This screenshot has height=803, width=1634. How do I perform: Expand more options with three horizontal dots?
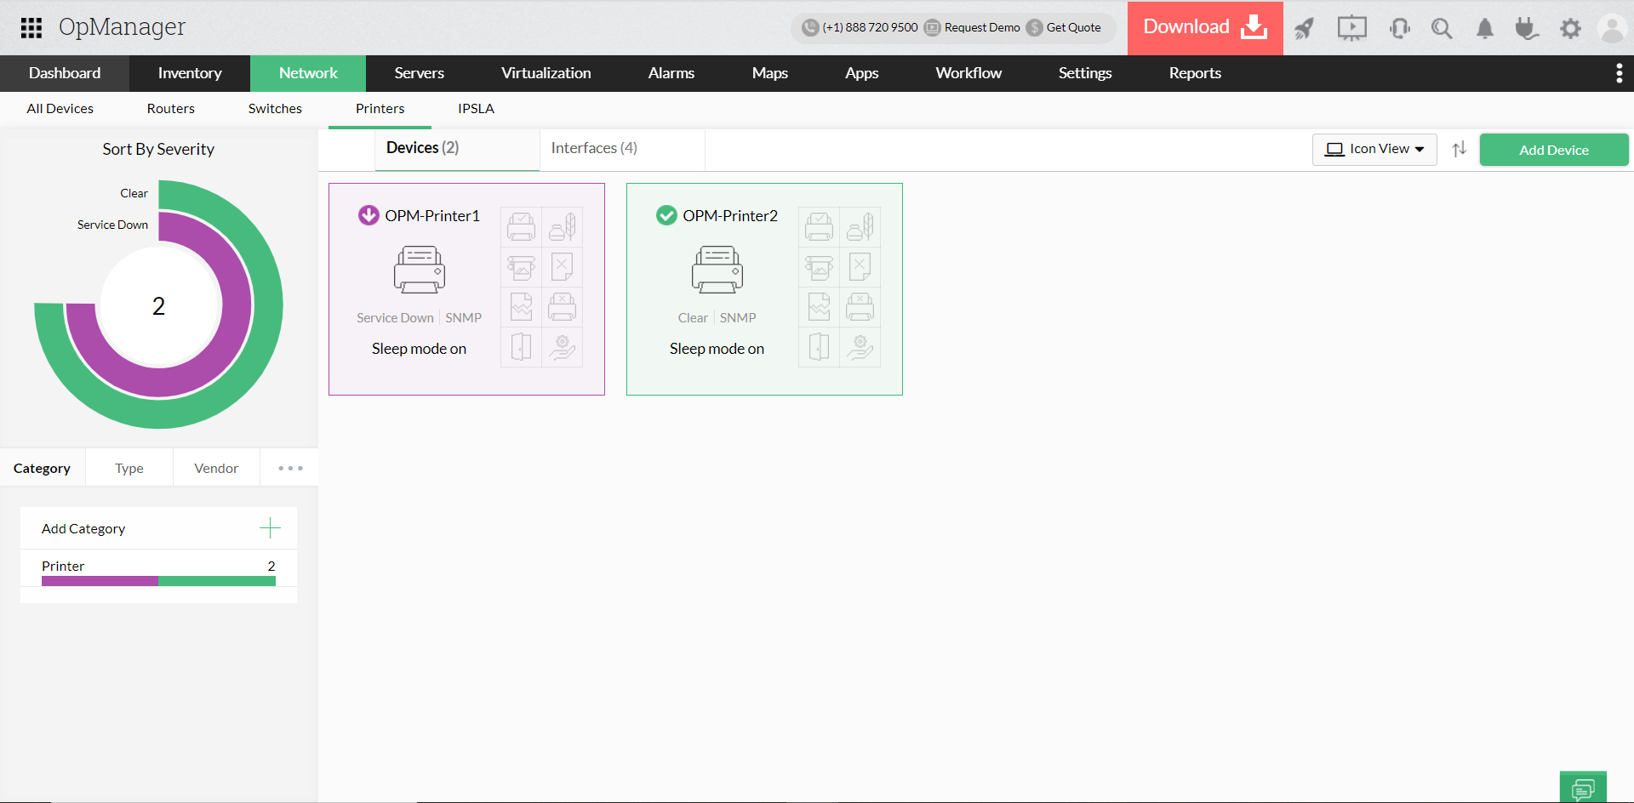pyautogui.click(x=290, y=469)
